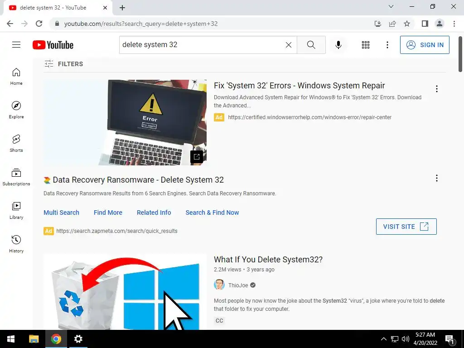Bookmark this page with star icon

click(x=407, y=24)
